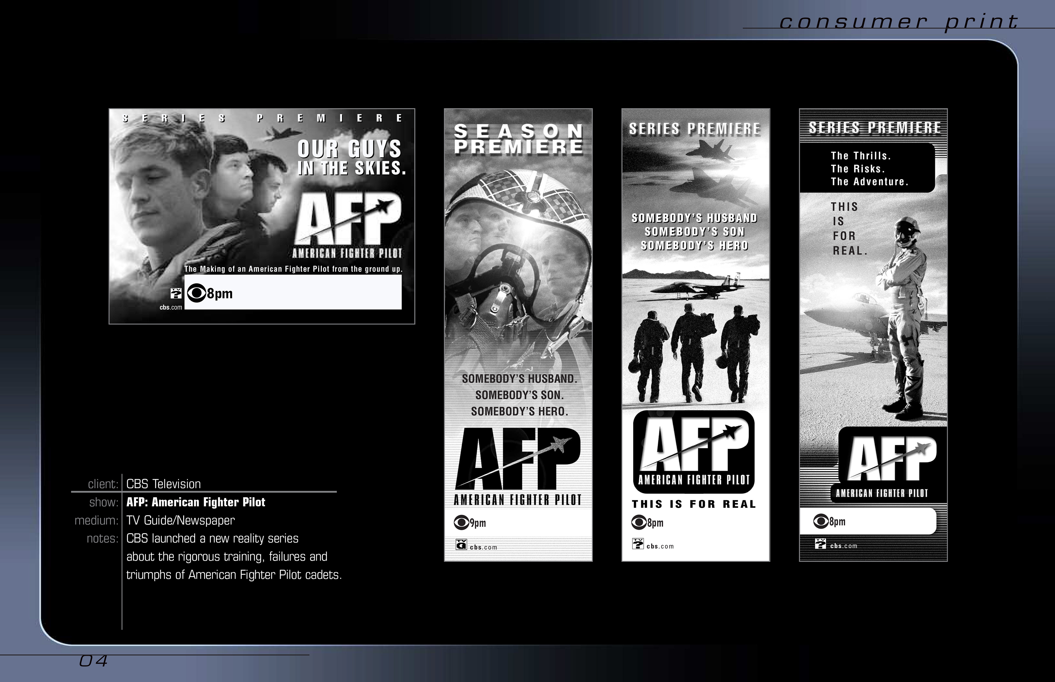1055x682 pixels.
Task: Click the TV Guide icon in the season premiere ad
Action: click(x=462, y=545)
